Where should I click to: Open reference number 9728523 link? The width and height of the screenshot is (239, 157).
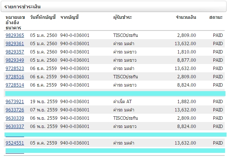pyautogui.click(x=15, y=69)
